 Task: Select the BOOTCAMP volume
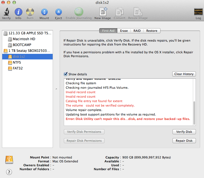(x=28, y=45)
